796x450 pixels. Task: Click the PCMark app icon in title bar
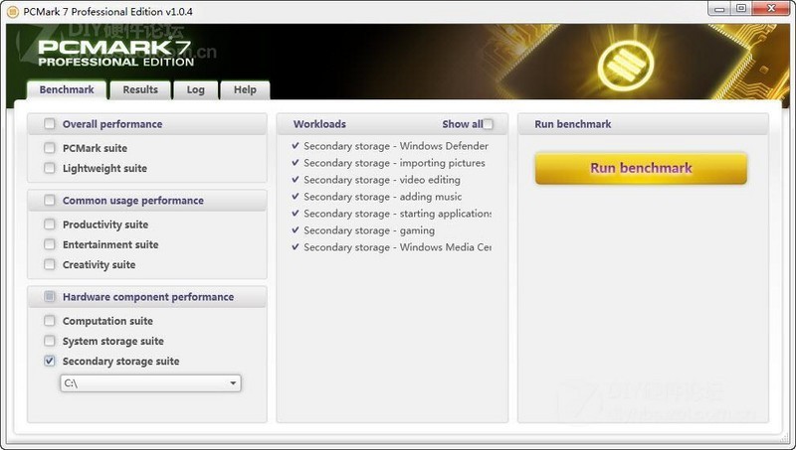13,11
